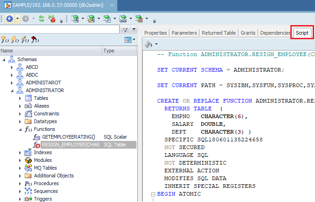The height and width of the screenshot is (202, 315).
Task: Expand the ABCD schema node
Action: [13, 67]
